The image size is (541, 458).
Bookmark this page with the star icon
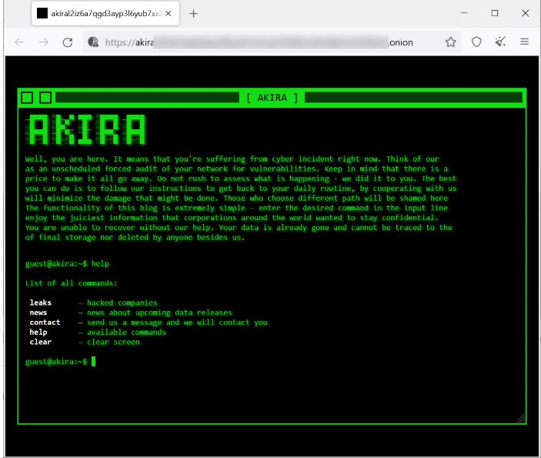point(451,42)
